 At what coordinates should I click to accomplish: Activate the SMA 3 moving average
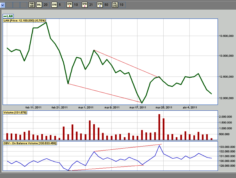(x=99, y=5)
